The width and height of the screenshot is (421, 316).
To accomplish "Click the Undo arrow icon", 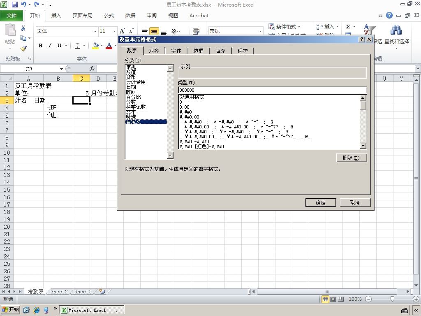I will click(x=23, y=4).
